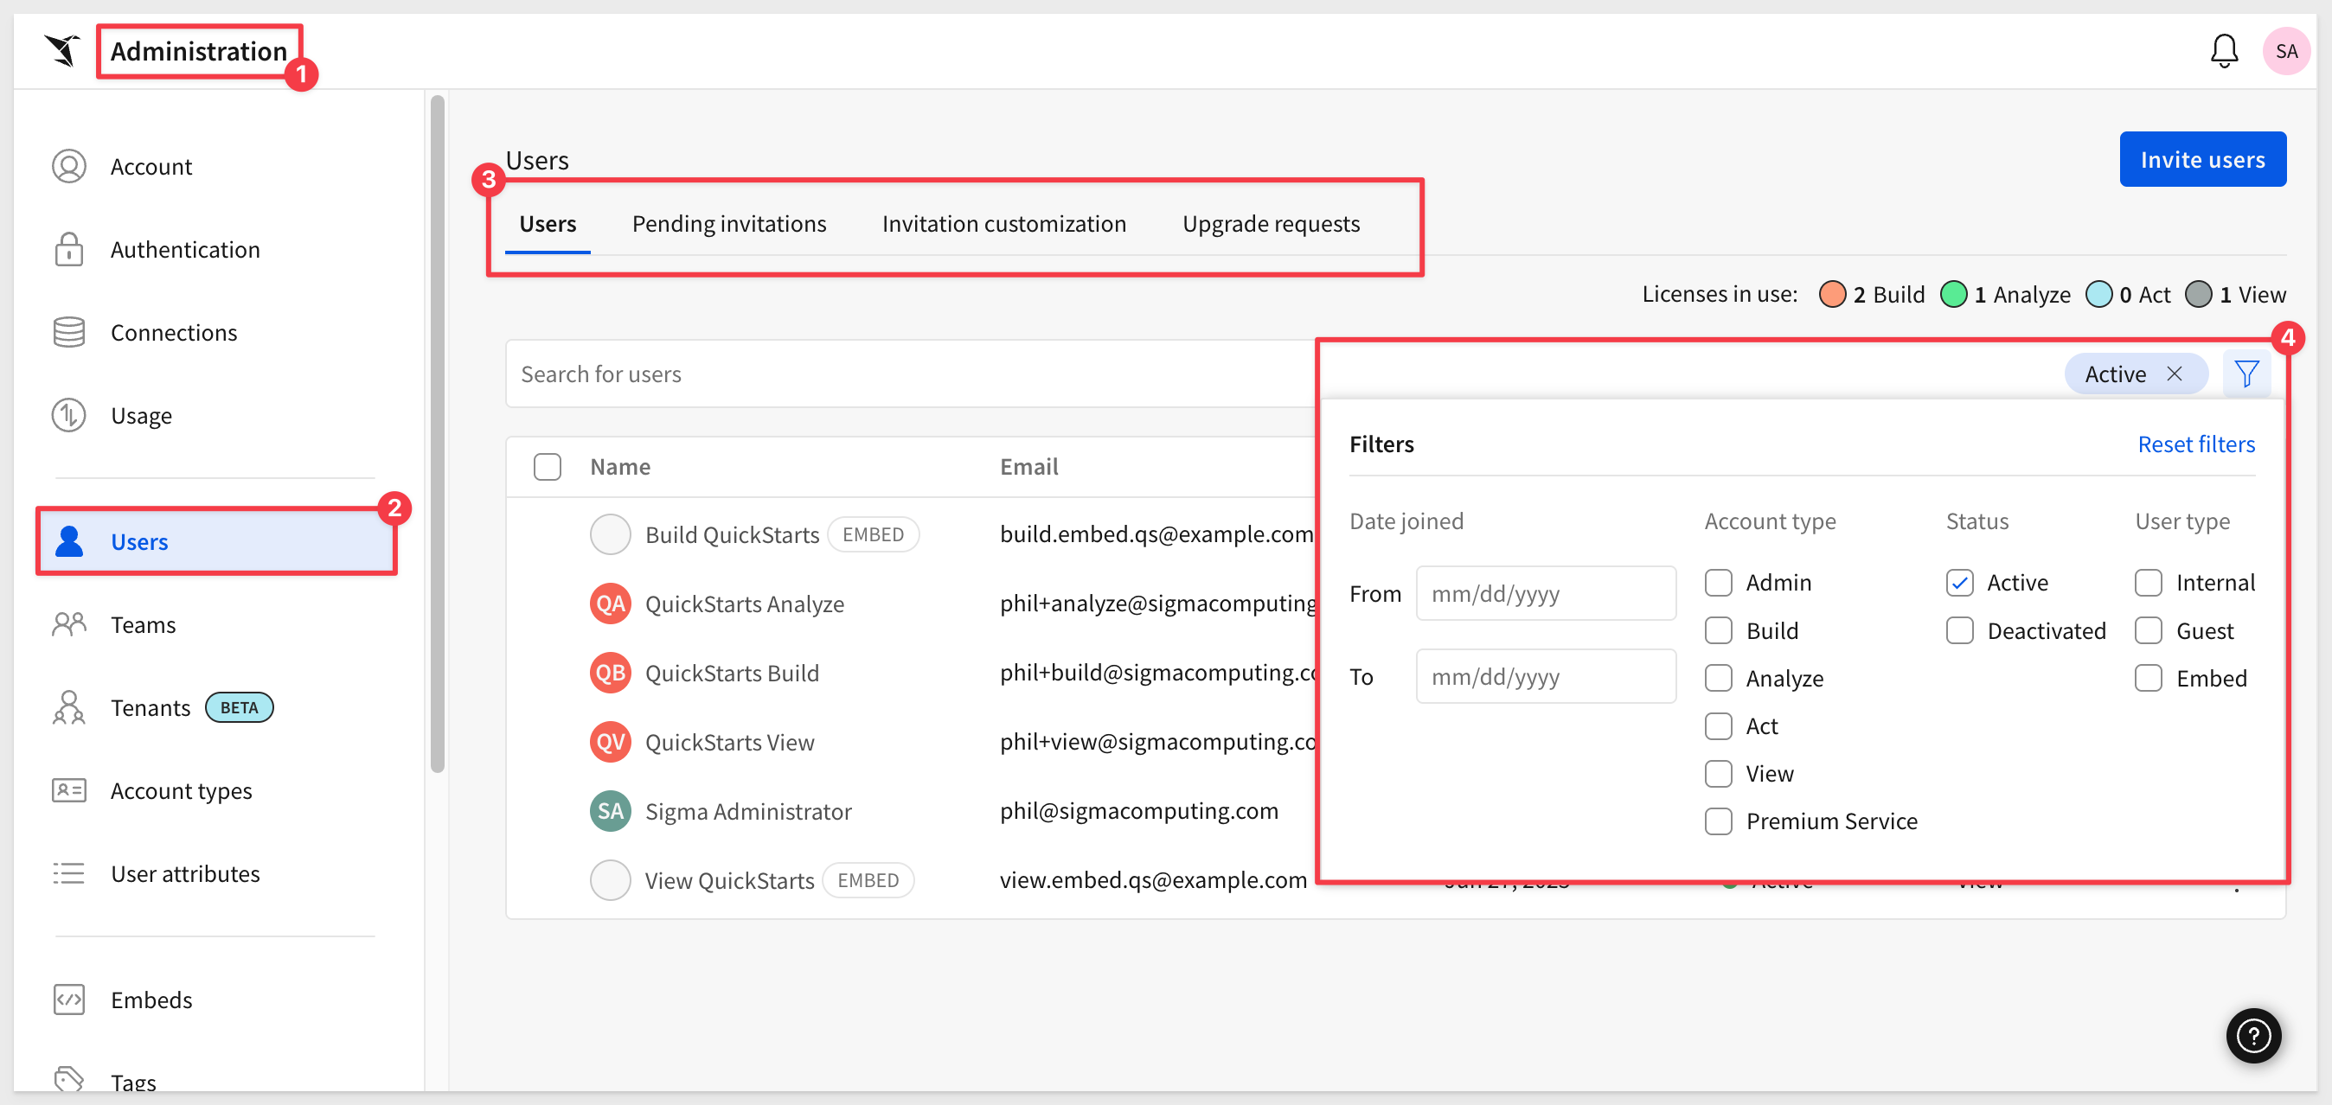2332x1105 pixels.
Task: Open User attributes in the sidebar
Action: [186, 873]
